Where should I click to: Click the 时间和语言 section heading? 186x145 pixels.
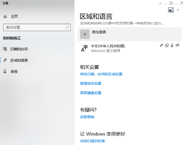click(12, 38)
